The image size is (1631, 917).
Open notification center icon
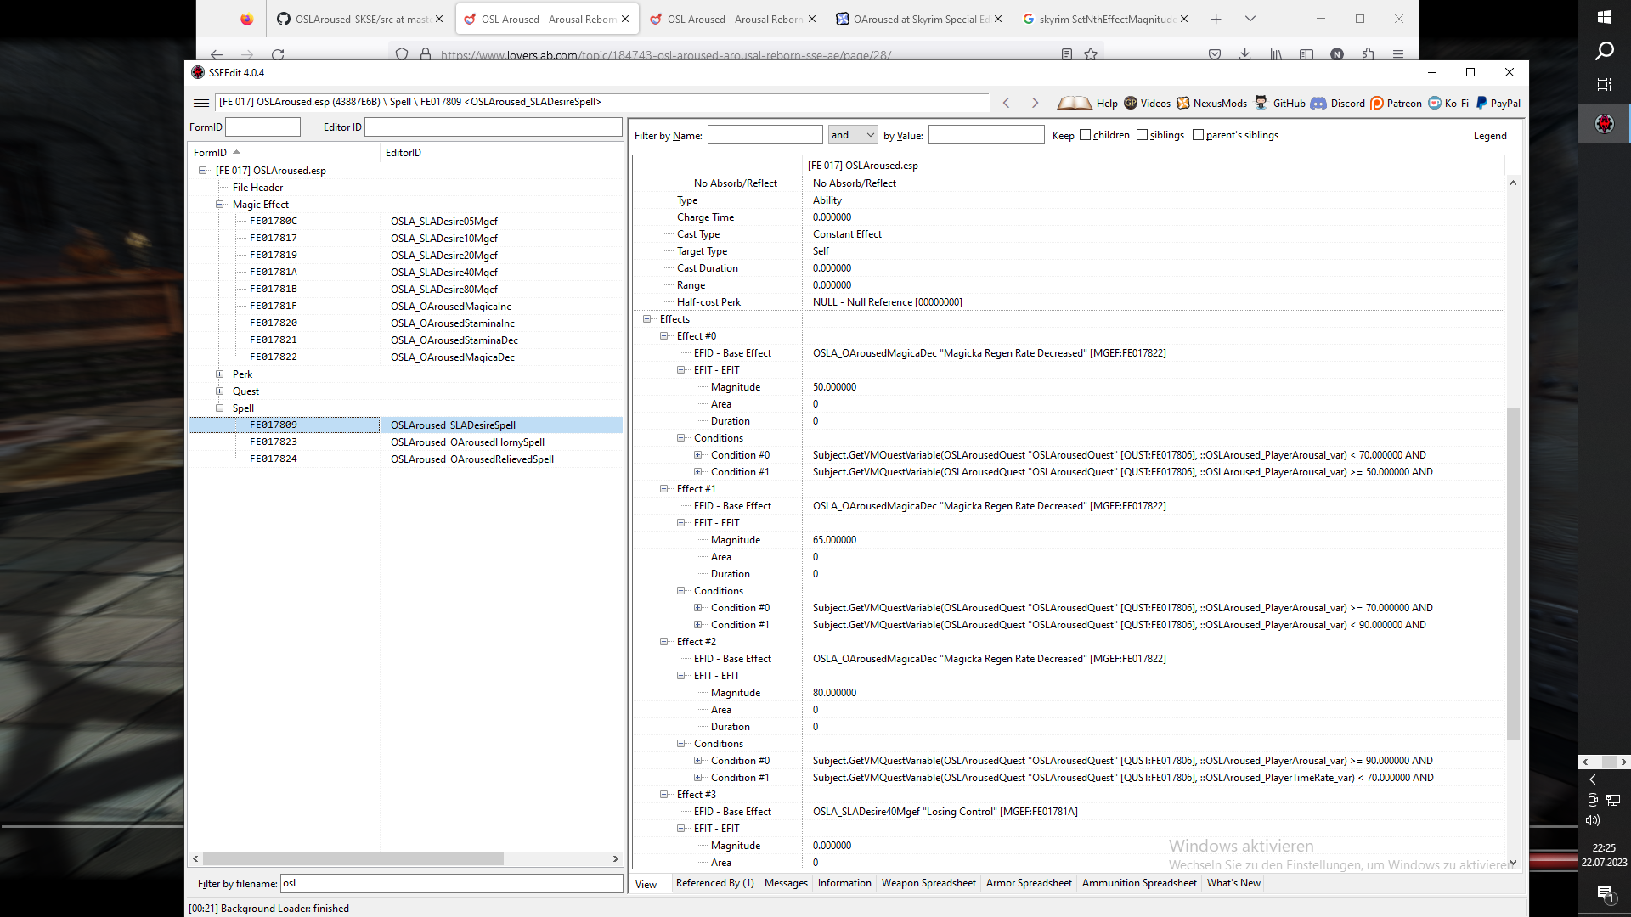point(1605,893)
